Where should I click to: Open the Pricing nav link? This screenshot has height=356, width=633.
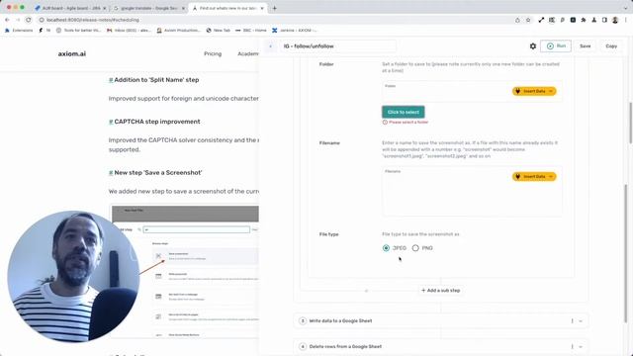pos(213,53)
